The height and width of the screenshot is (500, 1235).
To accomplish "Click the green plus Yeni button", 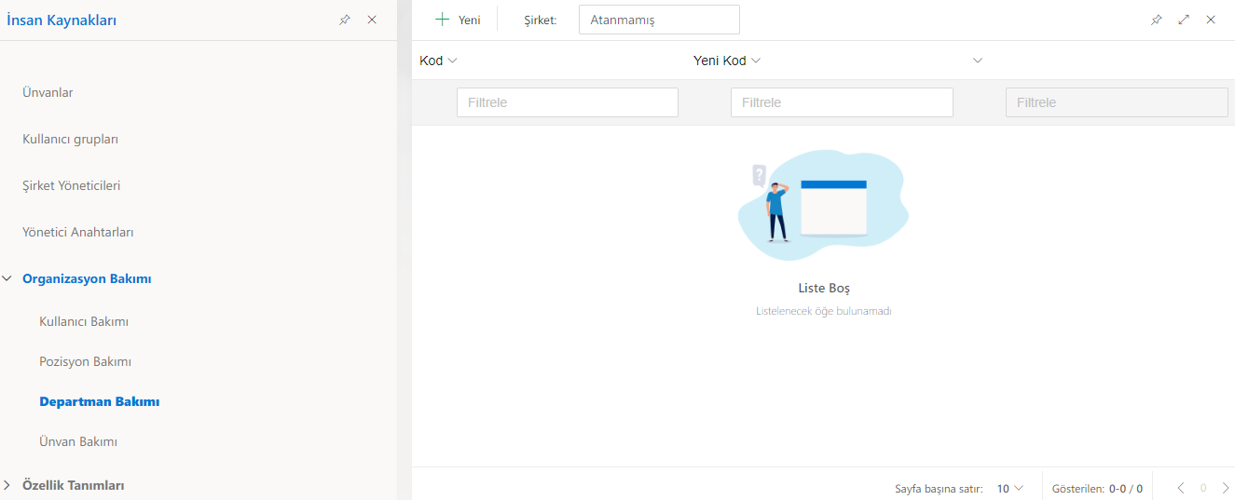I will [458, 20].
